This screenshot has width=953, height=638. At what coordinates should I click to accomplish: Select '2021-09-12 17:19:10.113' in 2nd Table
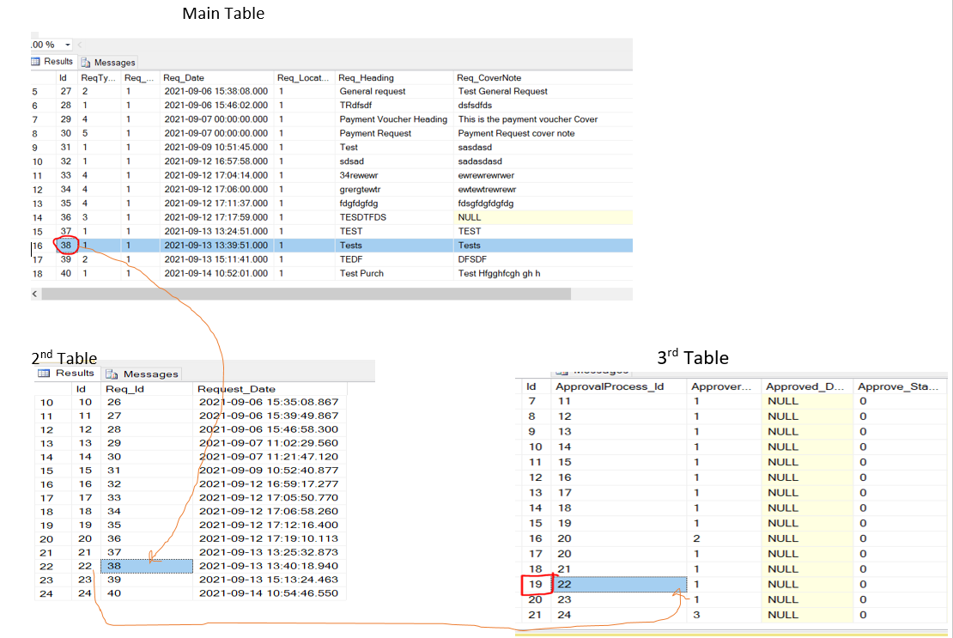270,538
